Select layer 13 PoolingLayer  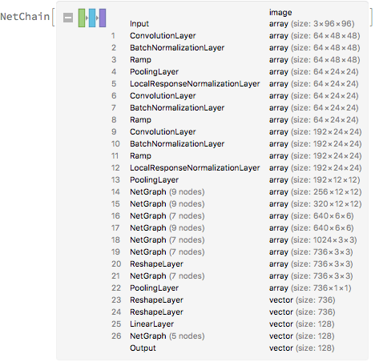tap(154, 180)
